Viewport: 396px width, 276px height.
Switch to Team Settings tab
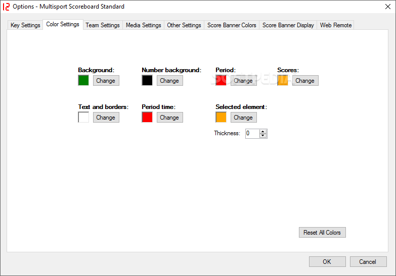point(103,25)
